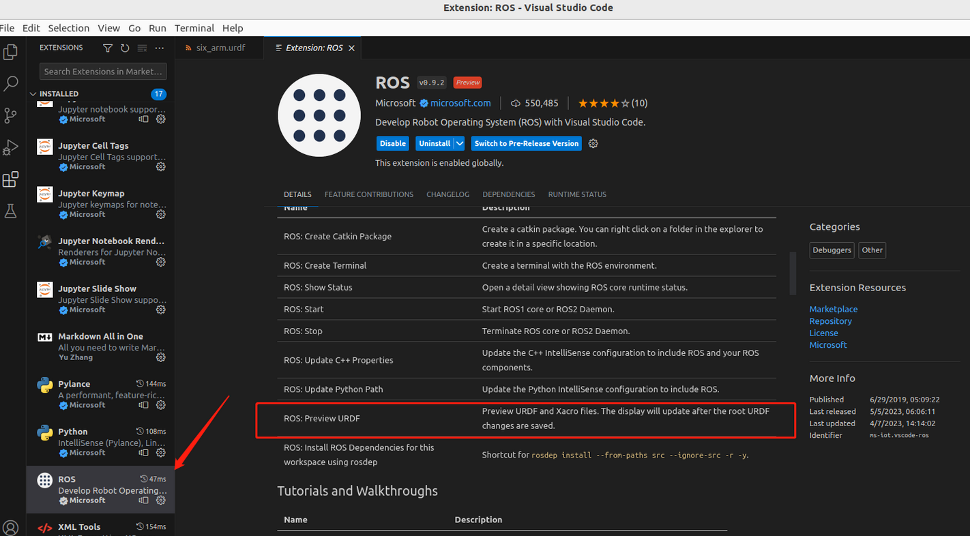
Task: Manage gear for Jupyter Notebook Renderers
Action: [161, 262]
